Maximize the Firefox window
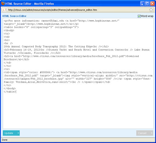Screen dimensions: 156x143 (x=147, y=4)
